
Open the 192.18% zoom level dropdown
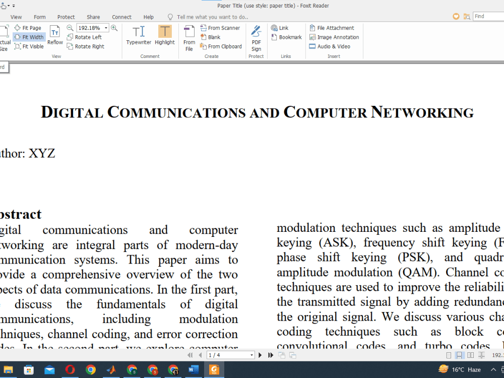(106, 28)
